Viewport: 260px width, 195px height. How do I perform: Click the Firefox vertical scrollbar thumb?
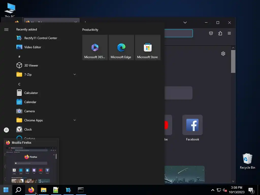tap(233, 61)
